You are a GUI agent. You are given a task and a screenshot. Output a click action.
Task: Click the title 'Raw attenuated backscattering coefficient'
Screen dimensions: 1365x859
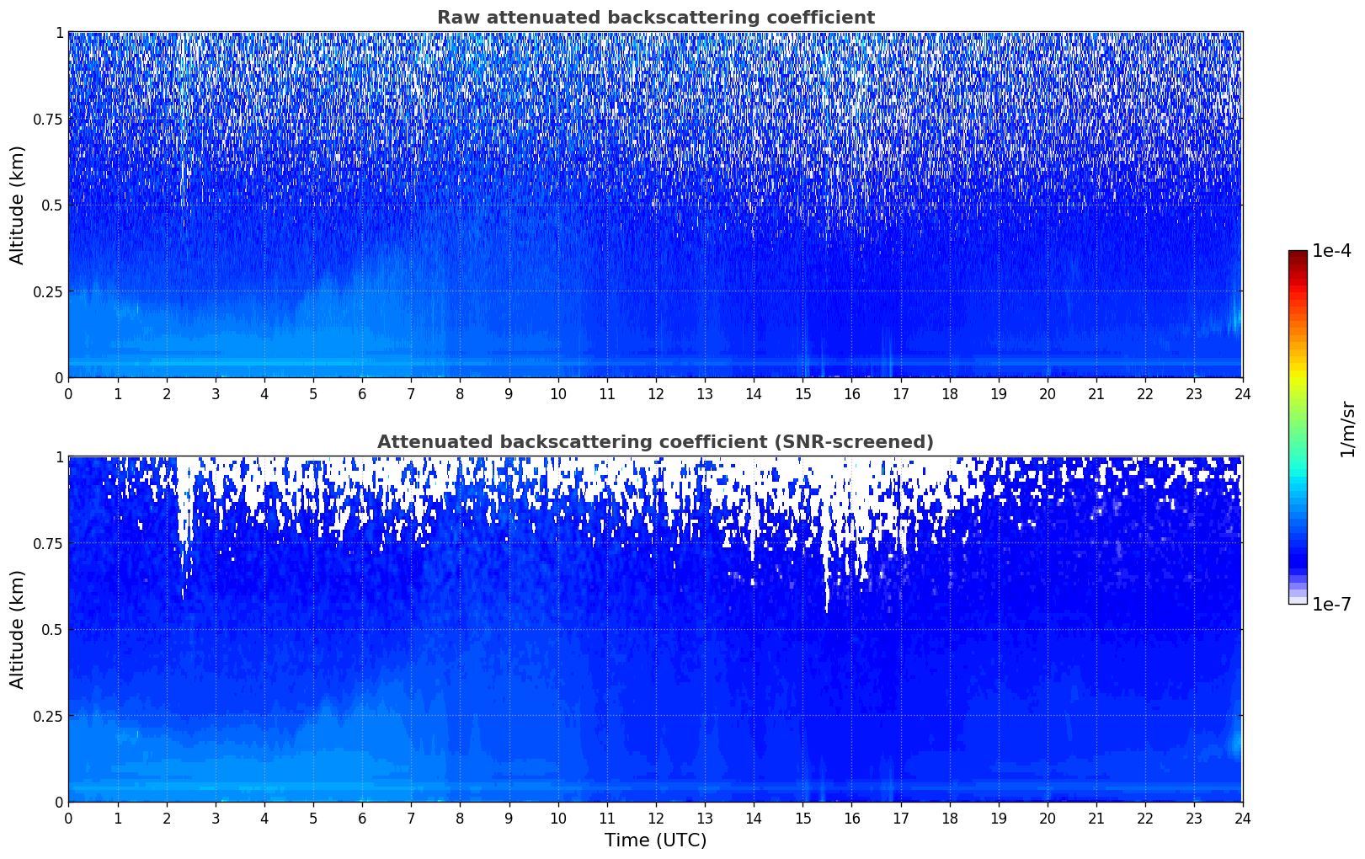click(x=655, y=18)
